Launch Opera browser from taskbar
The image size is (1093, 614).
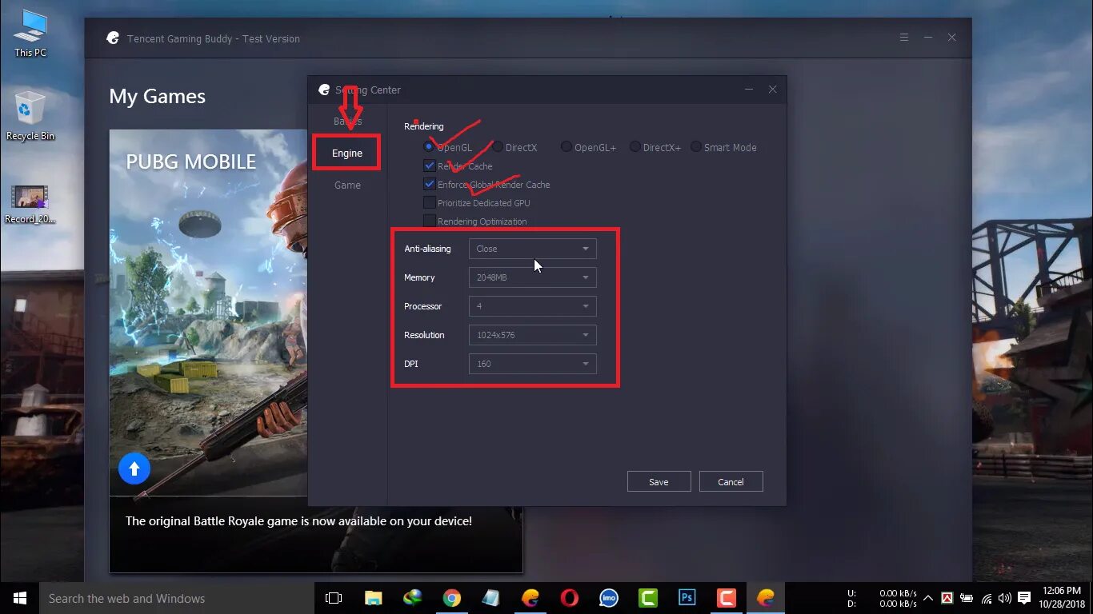(x=569, y=598)
